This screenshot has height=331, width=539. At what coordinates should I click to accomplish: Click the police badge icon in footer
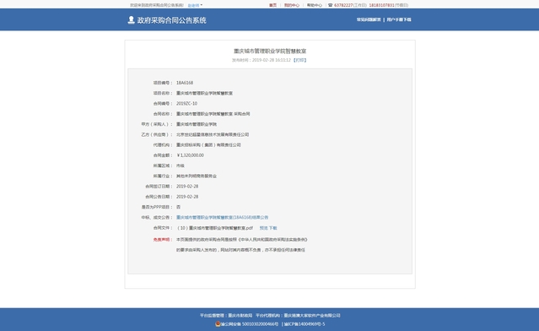218,323
